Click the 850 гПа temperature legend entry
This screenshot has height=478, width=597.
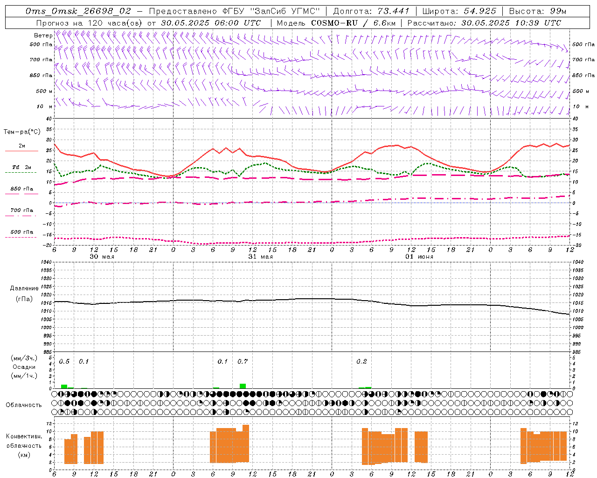21,190
